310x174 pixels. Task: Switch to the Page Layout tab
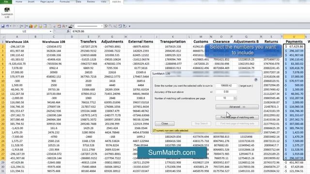point(47,2)
